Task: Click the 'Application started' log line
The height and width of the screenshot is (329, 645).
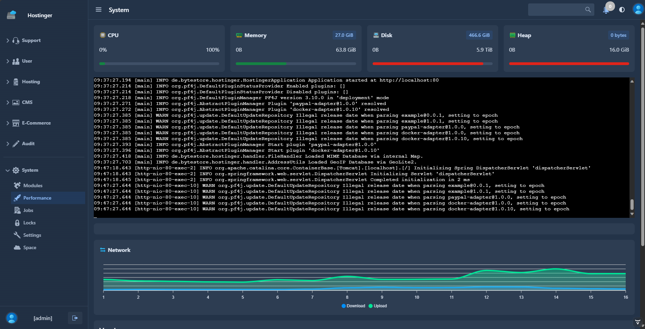Action: (x=266, y=80)
